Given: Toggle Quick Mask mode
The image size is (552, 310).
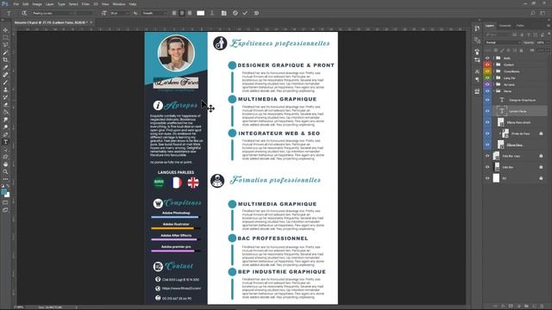Looking at the screenshot, I should coord(5,202).
